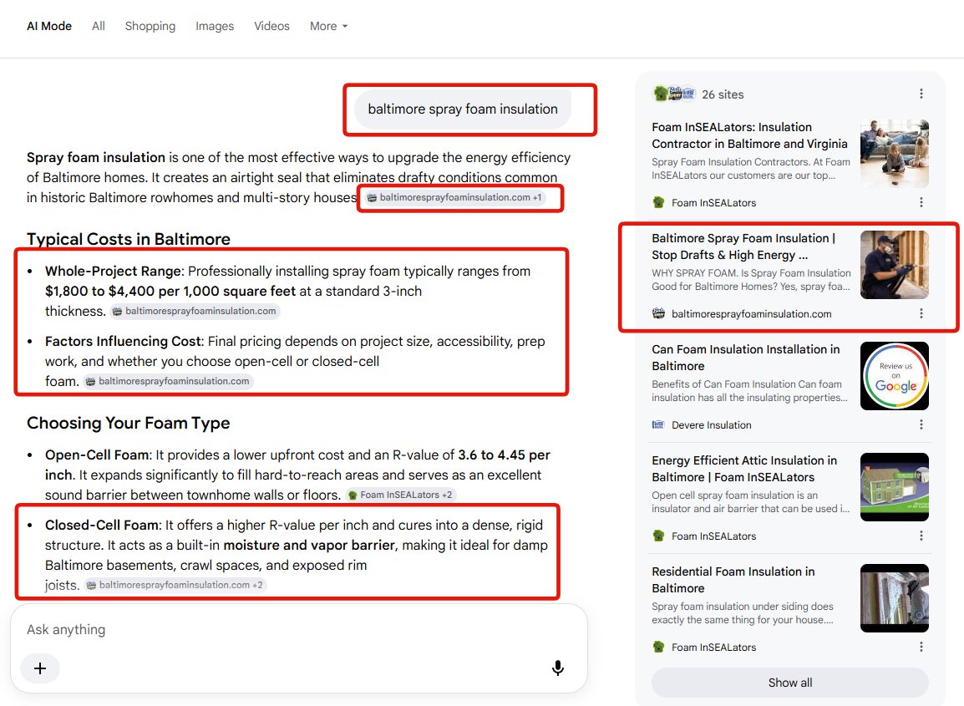Open three-dot menu for baltimoresprayfoaminsulation.com result
Image resolution: width=964 pixels, height=706 pixels.
coord(921,313)
